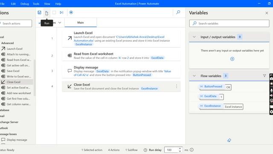Image resolution: width=273 pixels, height=154 pixels.
Task: Open the Help menu
Action: click(x=58, y=4)
